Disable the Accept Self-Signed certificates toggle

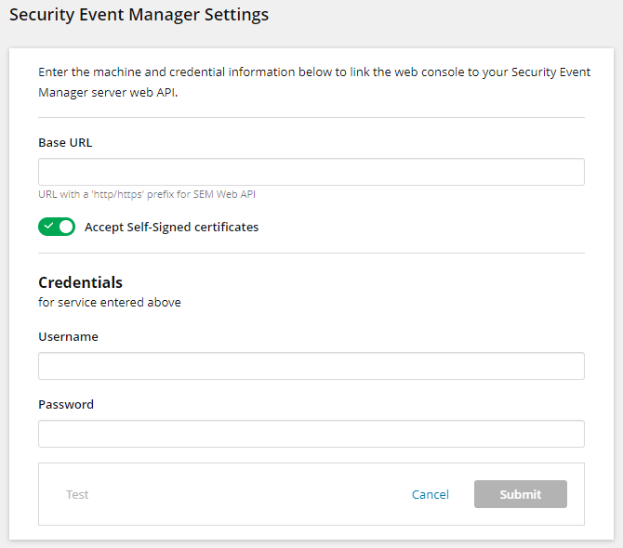click(57, 227)
